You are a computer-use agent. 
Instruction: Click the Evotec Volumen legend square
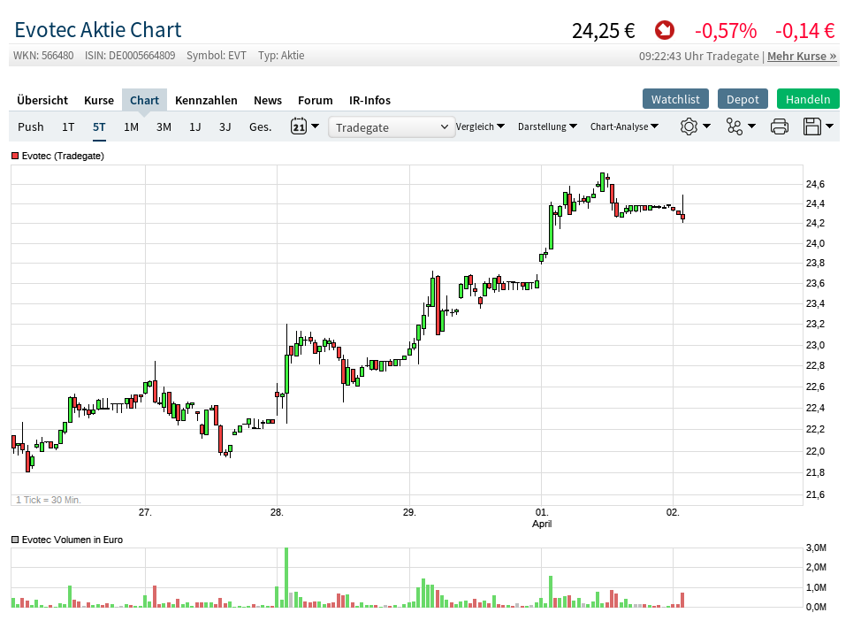pos(15,540)
